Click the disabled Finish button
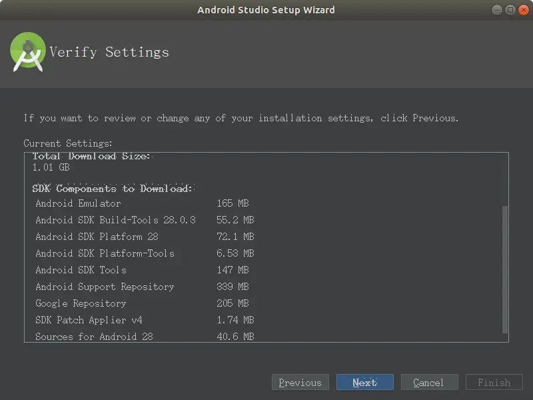The height and width of the screenshot is (400, 533). 494,382
